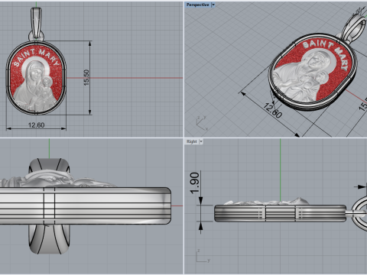Expand the Right viewport menu arrow
This screenshot has width=367, height=275.
pos(201,141)
